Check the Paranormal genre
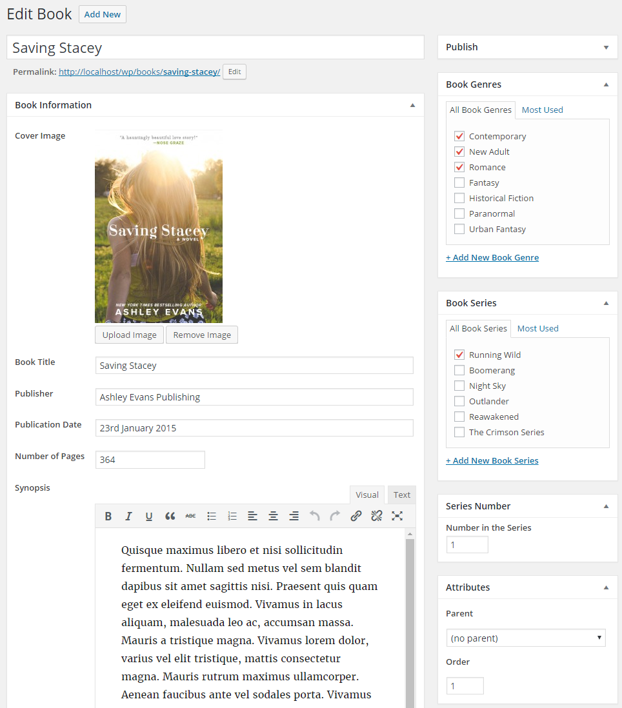The height and width of the screenshot is (708, 622). pos(459,213)
